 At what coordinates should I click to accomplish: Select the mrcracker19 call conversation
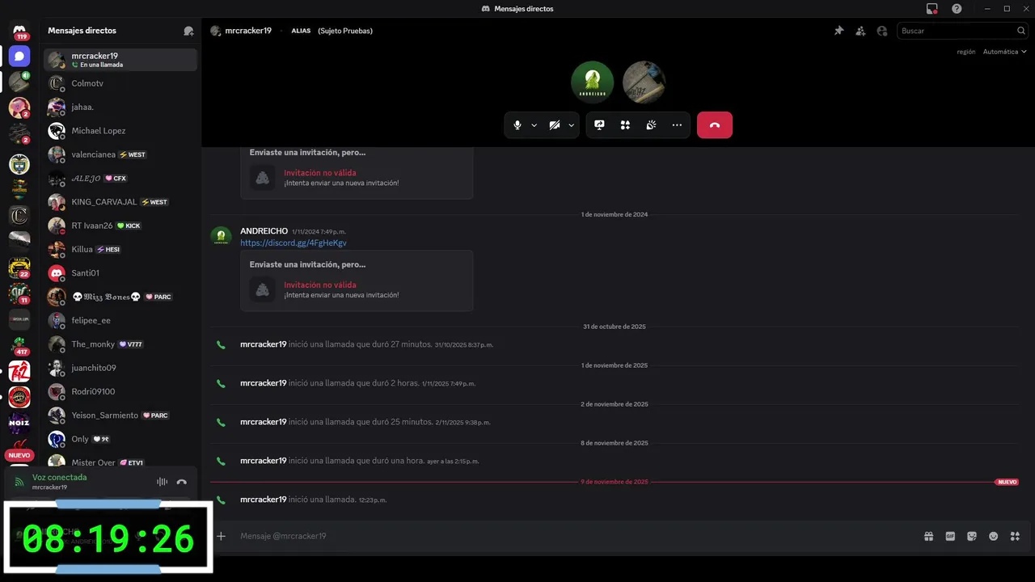pos(120,60)
